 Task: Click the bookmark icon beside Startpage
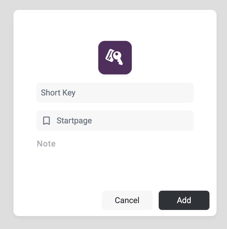coord(46,121)
